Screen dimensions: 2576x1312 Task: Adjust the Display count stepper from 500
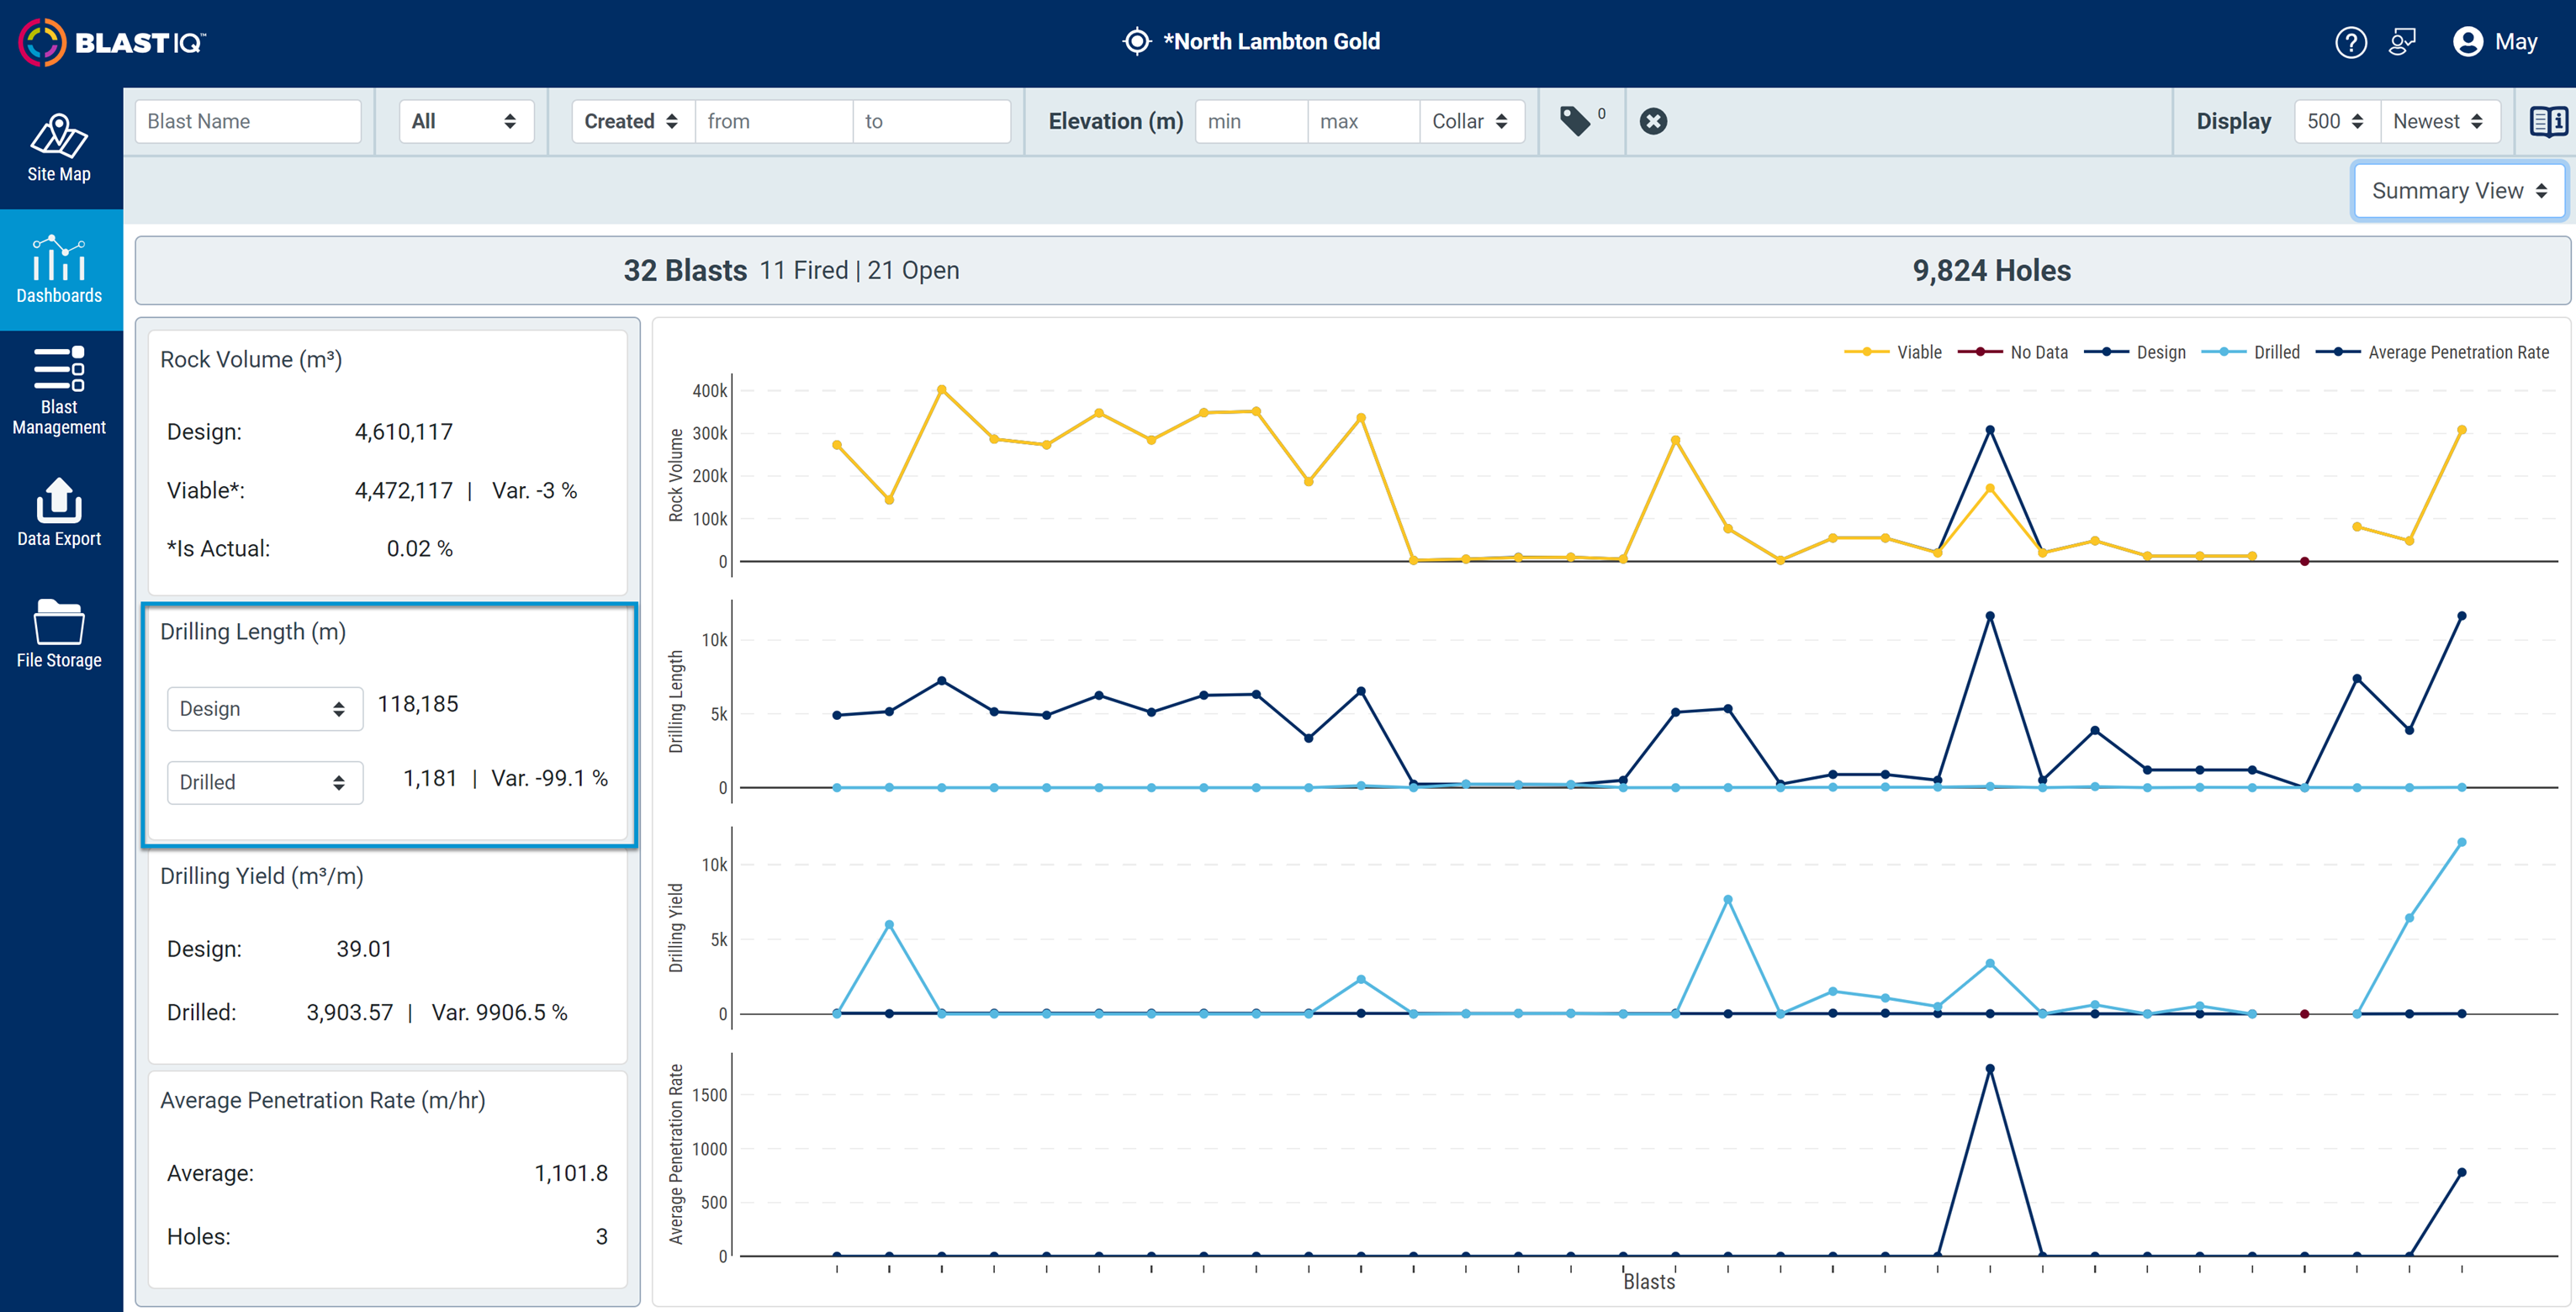2336,121
